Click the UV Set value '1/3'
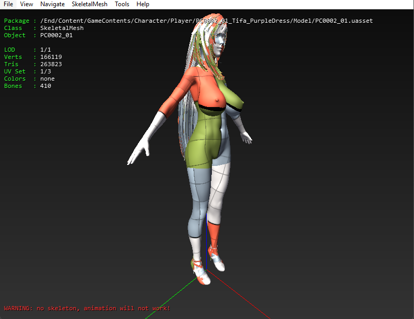414x319 pixels. tap(45, 71)
